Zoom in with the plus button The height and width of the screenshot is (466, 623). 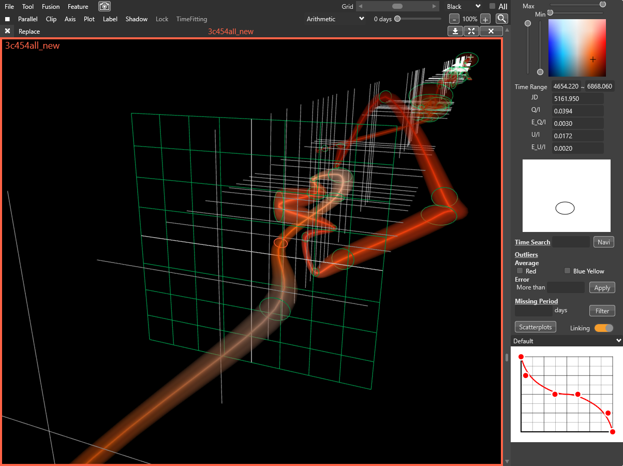485,19
